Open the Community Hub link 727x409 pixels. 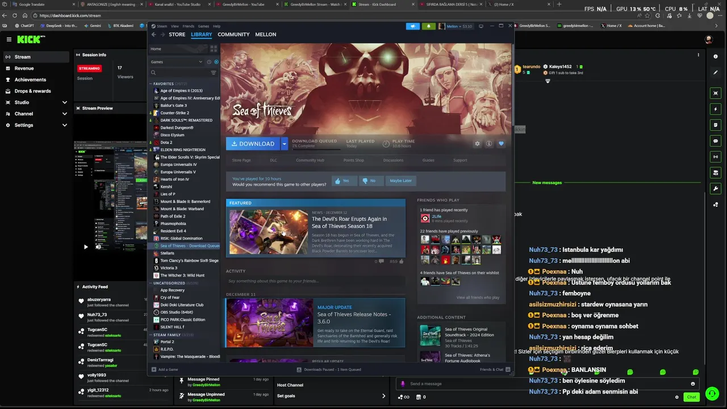pos(310,160)
